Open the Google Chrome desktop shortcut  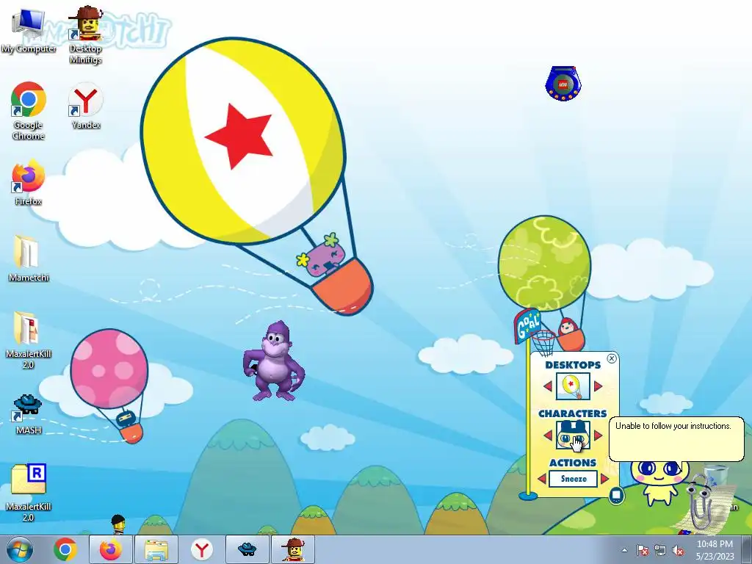(x=29, y=111)
